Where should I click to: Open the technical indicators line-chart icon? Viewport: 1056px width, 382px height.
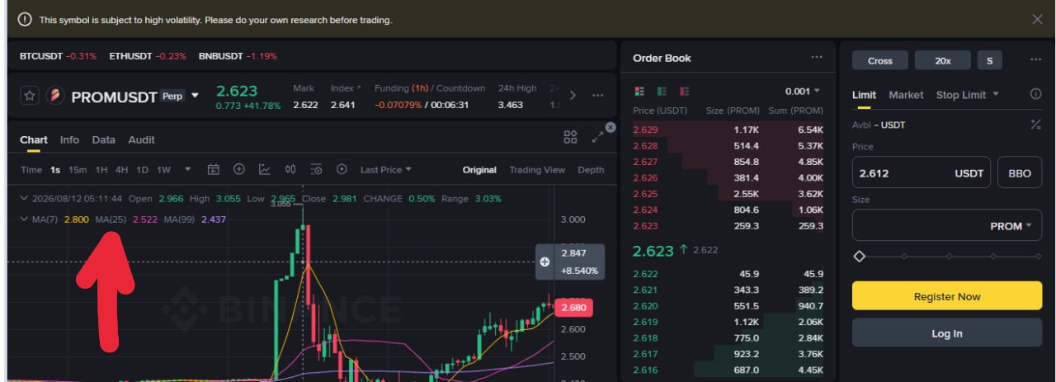click(265, 169)
